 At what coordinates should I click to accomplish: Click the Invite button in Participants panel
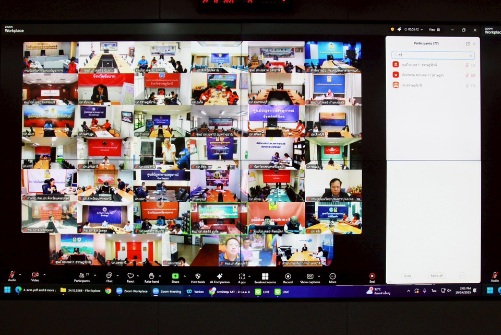pos(407,275)
